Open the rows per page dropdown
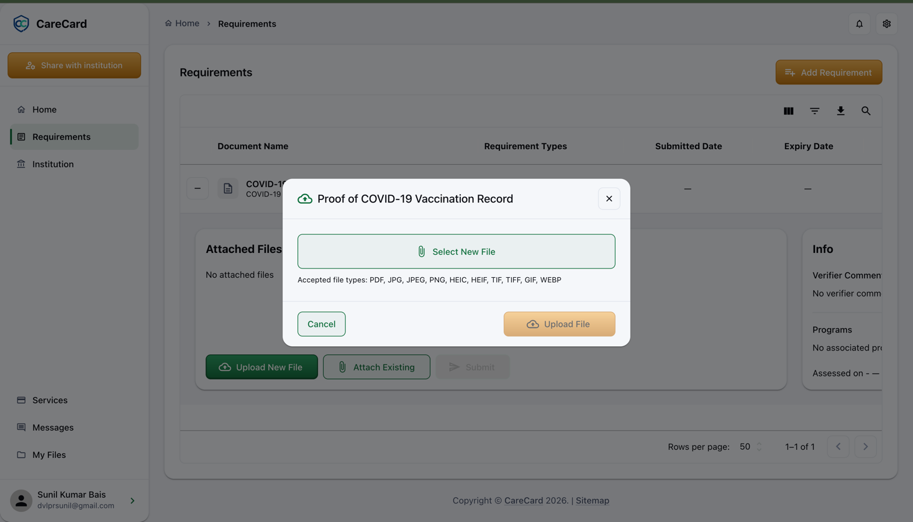The image size is (913, 522). [x=750, y=447]
